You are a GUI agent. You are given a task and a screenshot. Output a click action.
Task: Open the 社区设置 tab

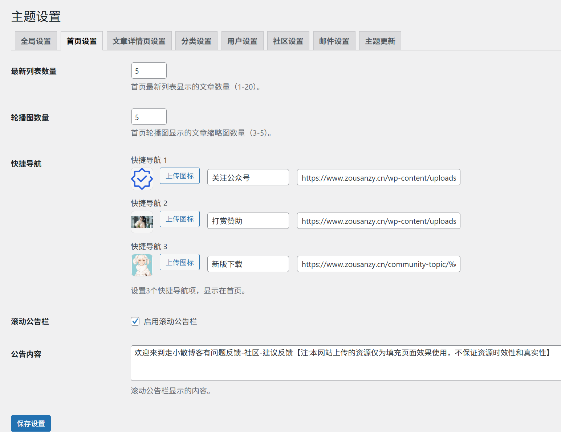[x=288, y=41]
